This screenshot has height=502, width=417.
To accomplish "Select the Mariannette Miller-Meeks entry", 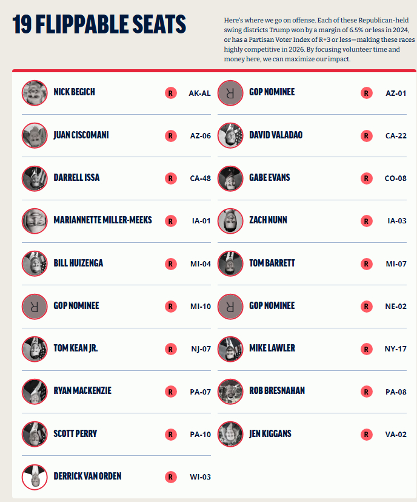I will click(x=102, y=220).
